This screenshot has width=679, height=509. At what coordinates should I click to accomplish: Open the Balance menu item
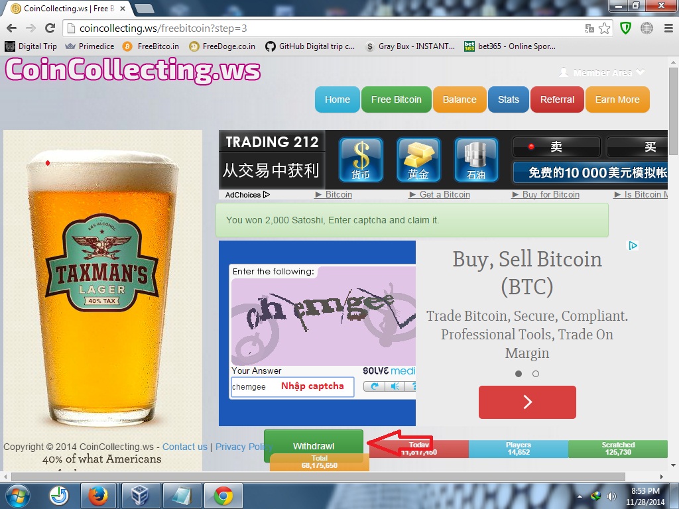[x=460, y=99]
